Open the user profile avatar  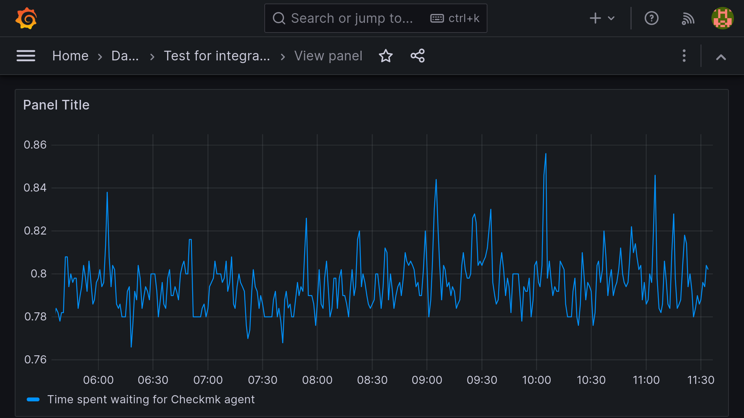[x=722, y=18]
